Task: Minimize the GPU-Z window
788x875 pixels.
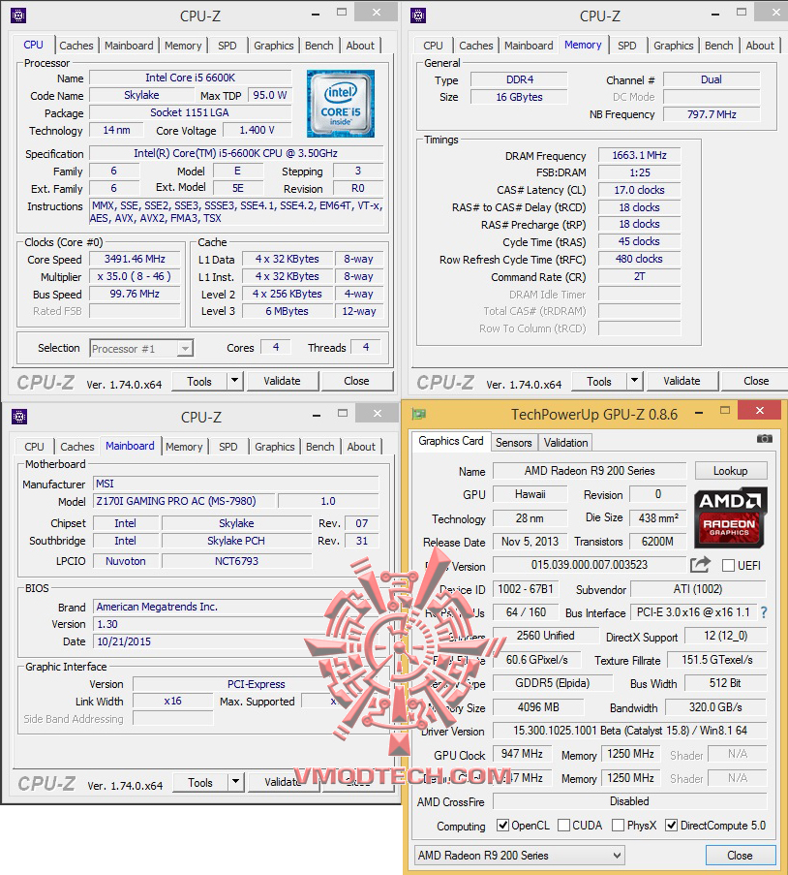Action: click(699, 413)
